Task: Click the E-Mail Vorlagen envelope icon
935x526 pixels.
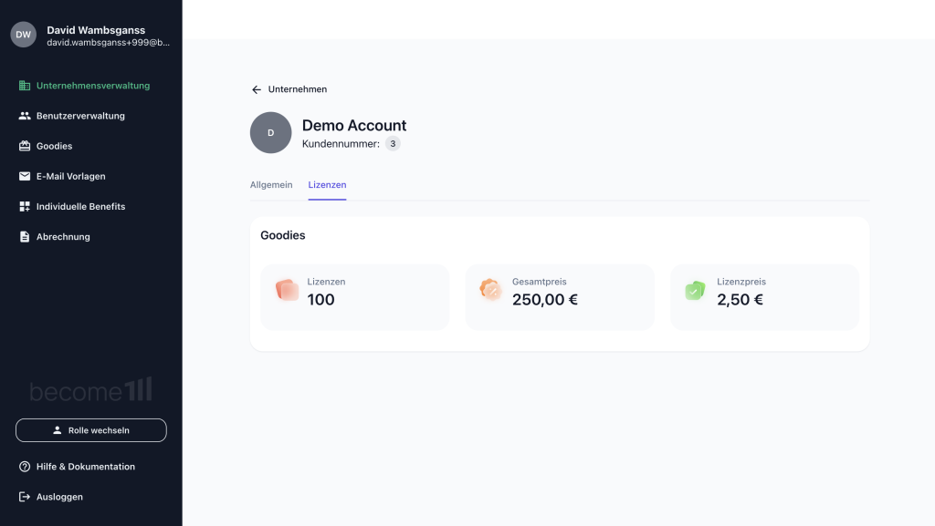Action: (x=25, y=176)
